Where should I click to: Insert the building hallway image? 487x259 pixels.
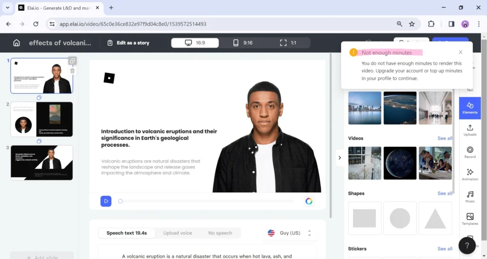point(435,108)
